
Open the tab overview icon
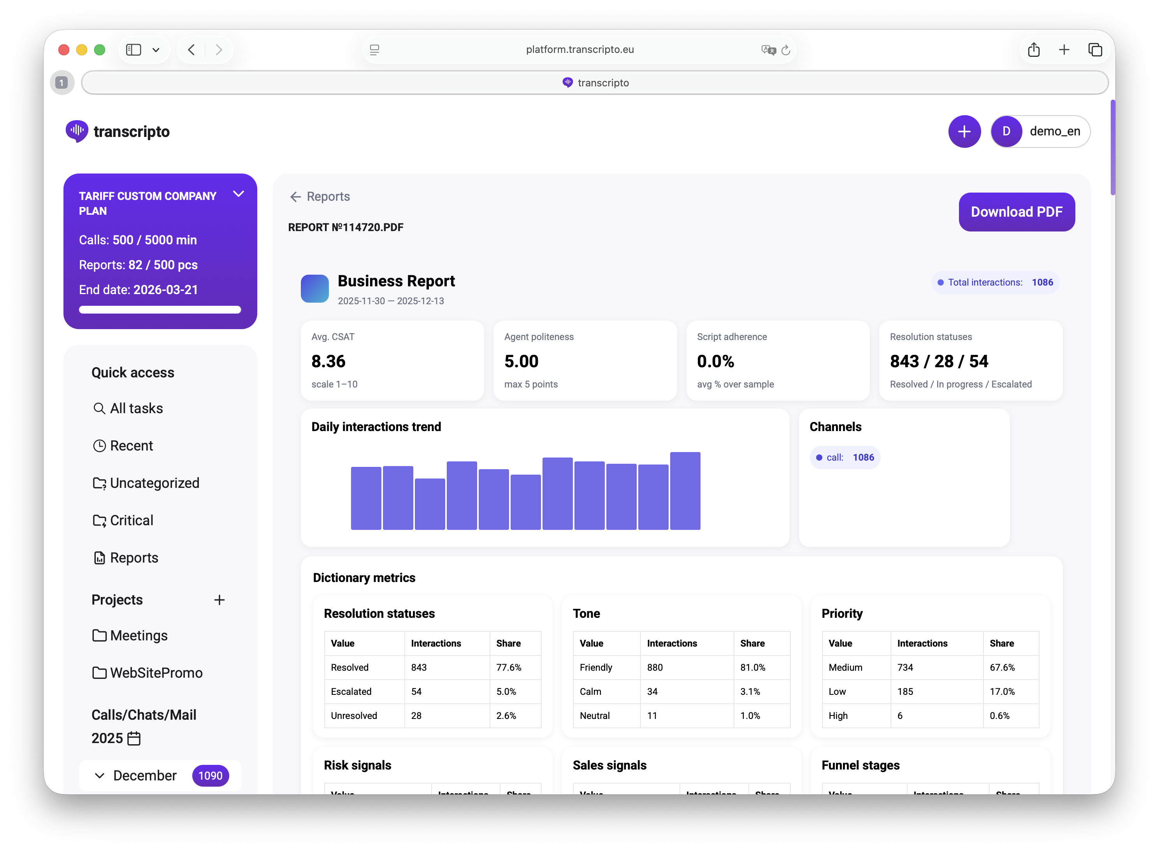point(1094,49)
